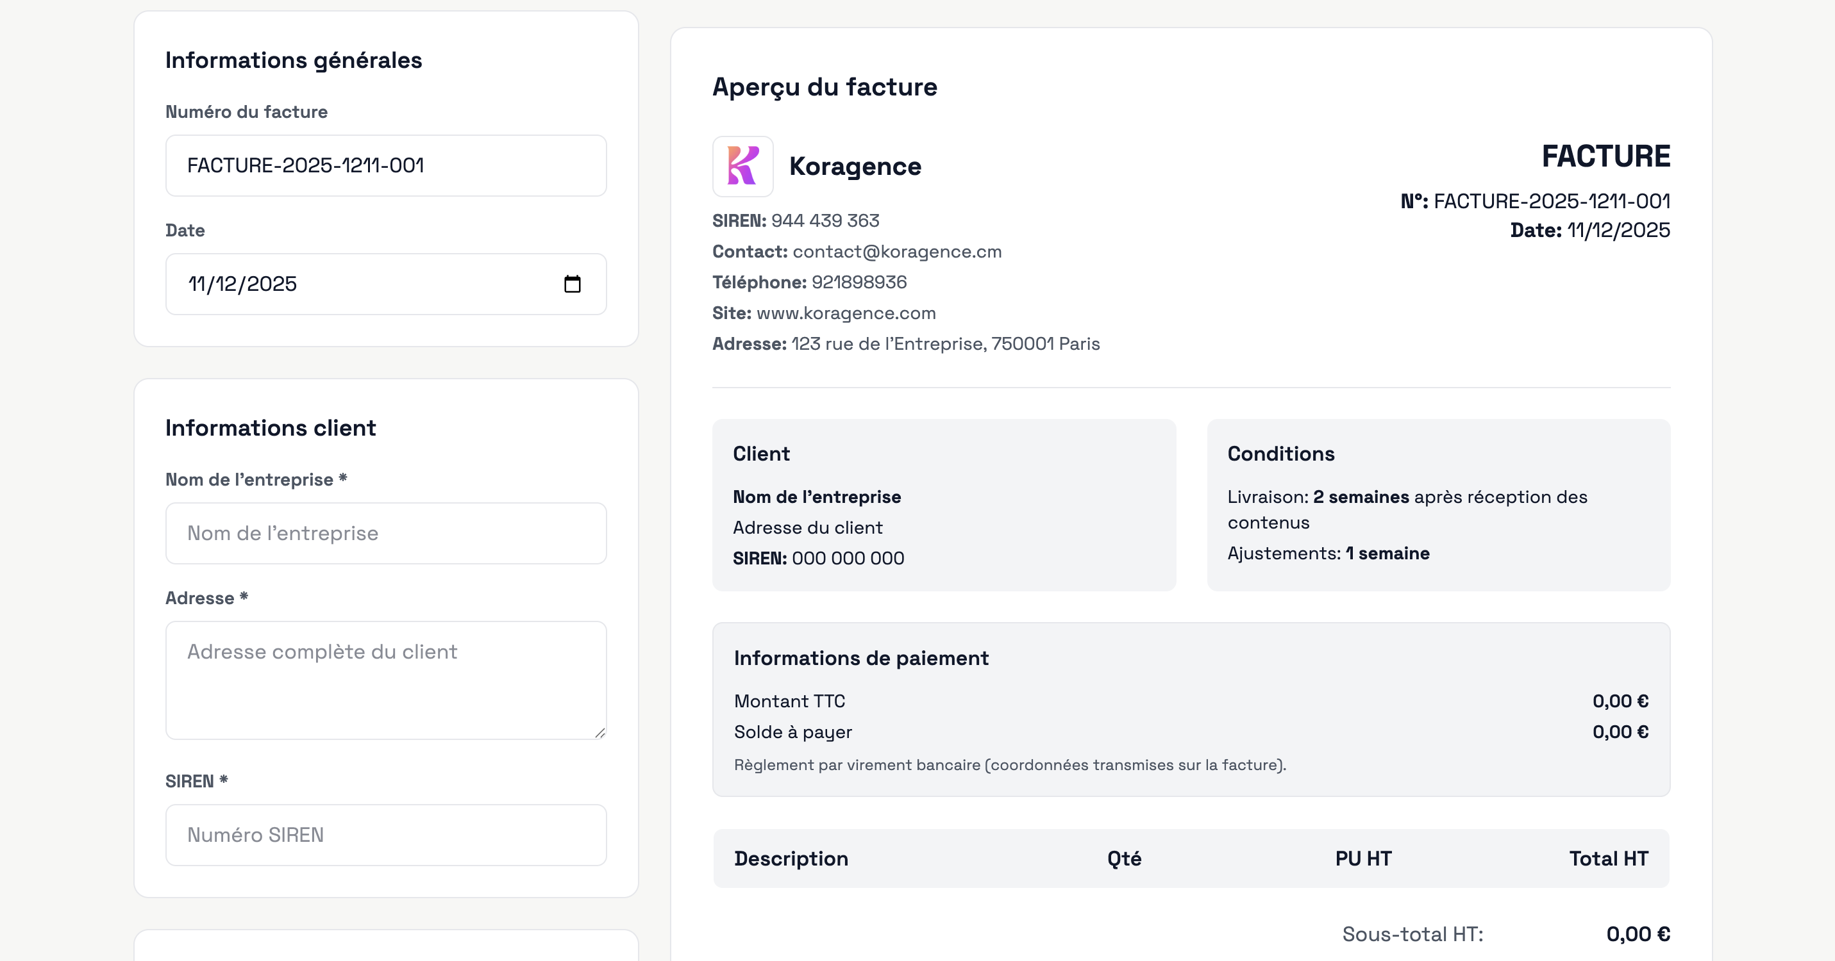Click the Qté column header
The image size is (1835, 961).
pyautogui.click(x=1123, y=858)
